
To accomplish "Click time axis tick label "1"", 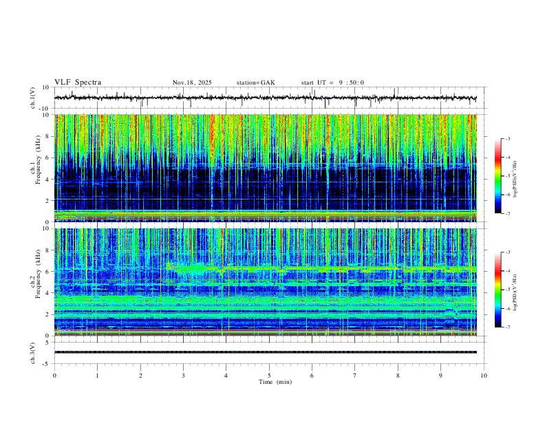I will tap(98, 376).
